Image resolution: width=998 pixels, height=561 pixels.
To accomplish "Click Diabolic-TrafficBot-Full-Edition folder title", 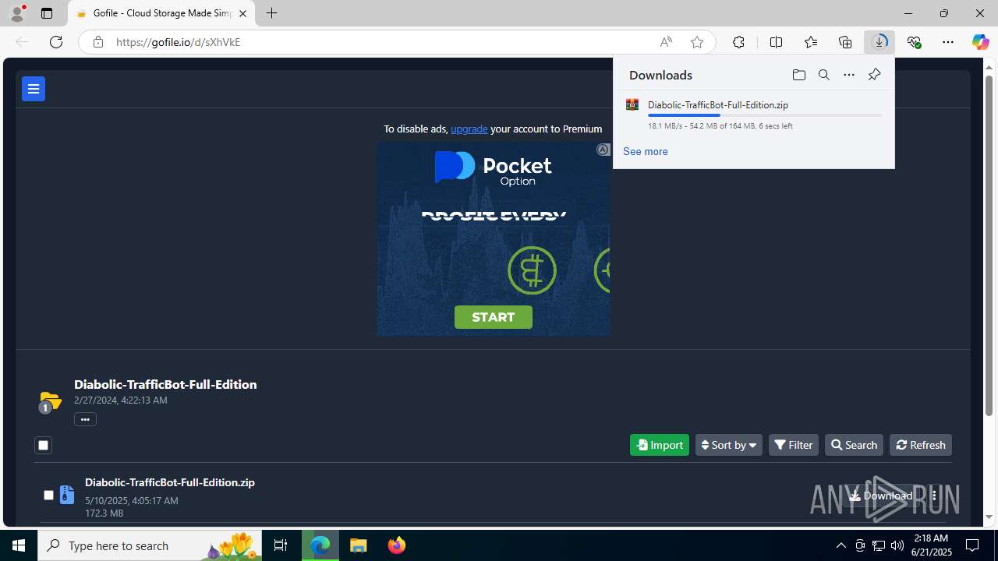I will pyautogui.click(x=165, y=384).
